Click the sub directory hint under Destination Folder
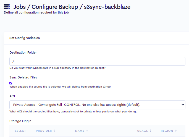 tap(57, 68)
